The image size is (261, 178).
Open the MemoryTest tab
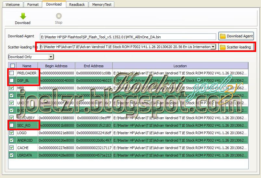(x=102, y=5)
